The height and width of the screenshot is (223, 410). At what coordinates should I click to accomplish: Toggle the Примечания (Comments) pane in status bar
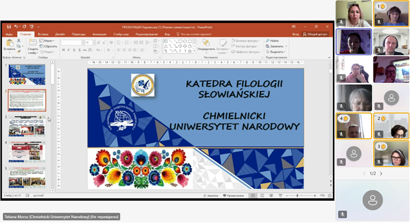click(233, 196)
